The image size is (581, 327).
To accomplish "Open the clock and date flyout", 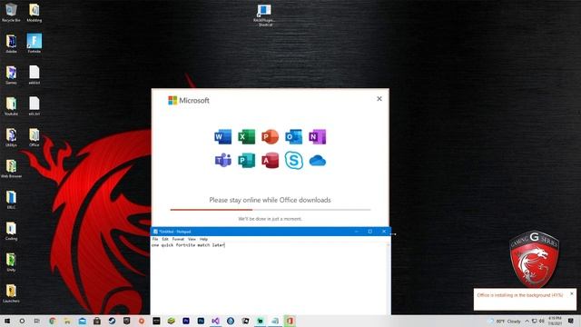I will pos(555,321).
